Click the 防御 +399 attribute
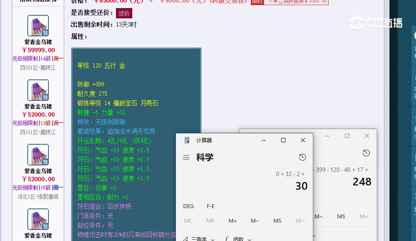Image resolution: width=416 pixels, height=241 pixels. 91,84
